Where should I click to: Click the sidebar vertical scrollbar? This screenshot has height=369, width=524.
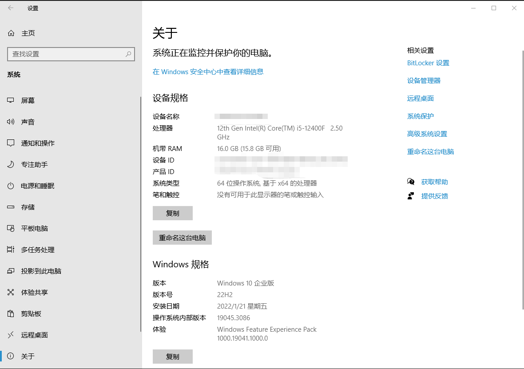point(141,214)
